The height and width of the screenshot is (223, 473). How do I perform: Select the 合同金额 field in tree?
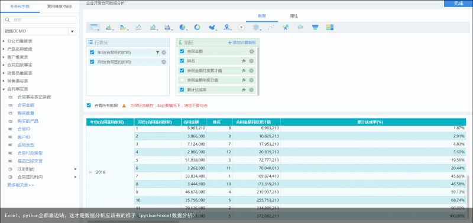coord(26,106)
